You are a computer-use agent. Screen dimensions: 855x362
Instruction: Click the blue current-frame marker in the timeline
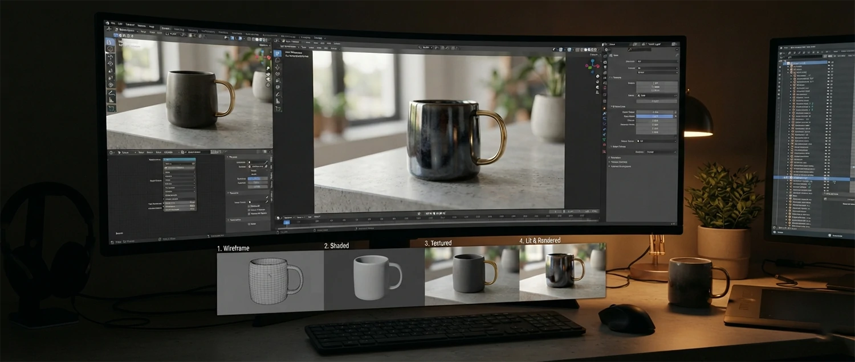tap(287, 223)
